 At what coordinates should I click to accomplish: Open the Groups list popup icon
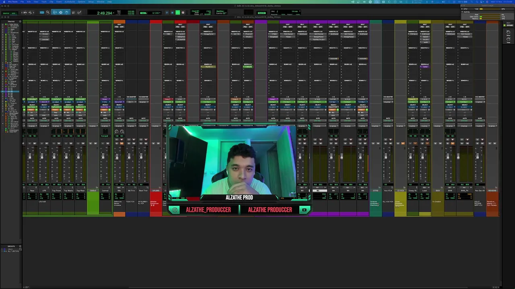coord(20,246)
